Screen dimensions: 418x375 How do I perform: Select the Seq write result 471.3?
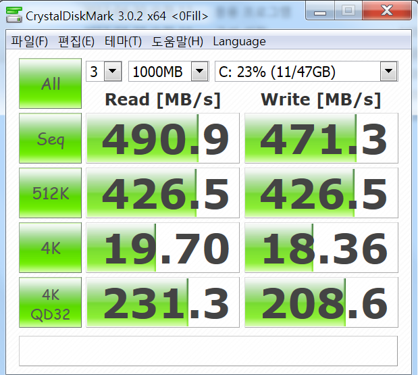(x=321, y=138)
